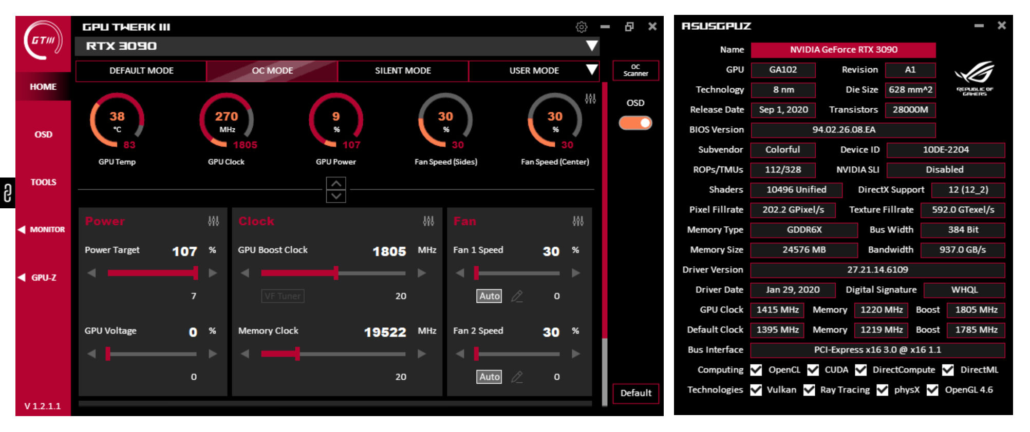Edit the Fan 2 Speed curve pencil icon

coord(517,377)
